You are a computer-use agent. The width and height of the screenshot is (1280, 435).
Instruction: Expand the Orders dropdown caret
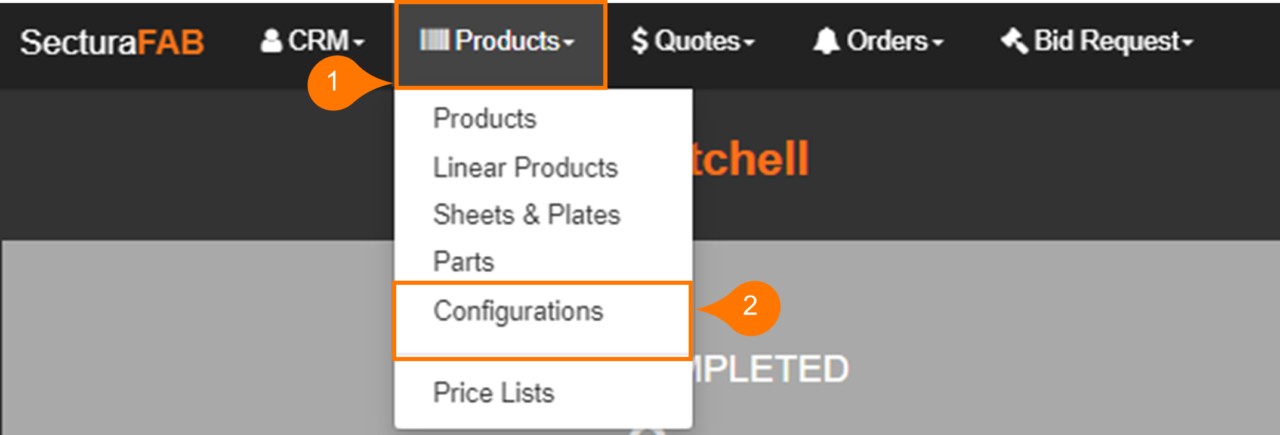pyautogui.click(x=937, y=43)
